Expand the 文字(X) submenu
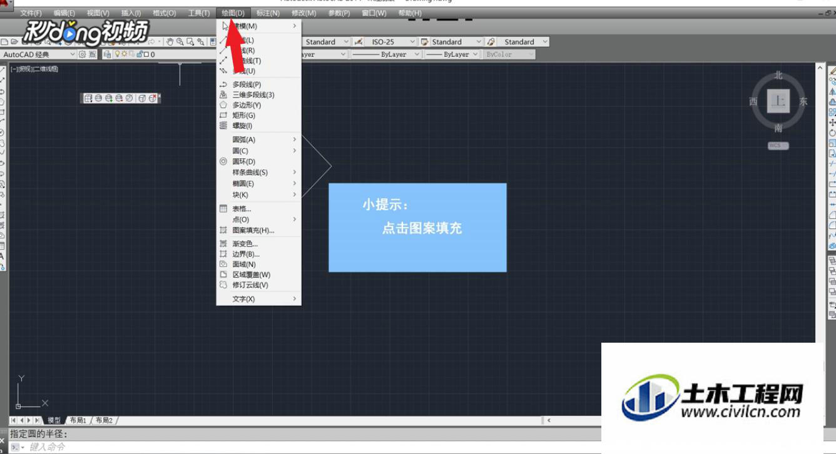This screenshot has width=836, height=454. click(259, 299)
